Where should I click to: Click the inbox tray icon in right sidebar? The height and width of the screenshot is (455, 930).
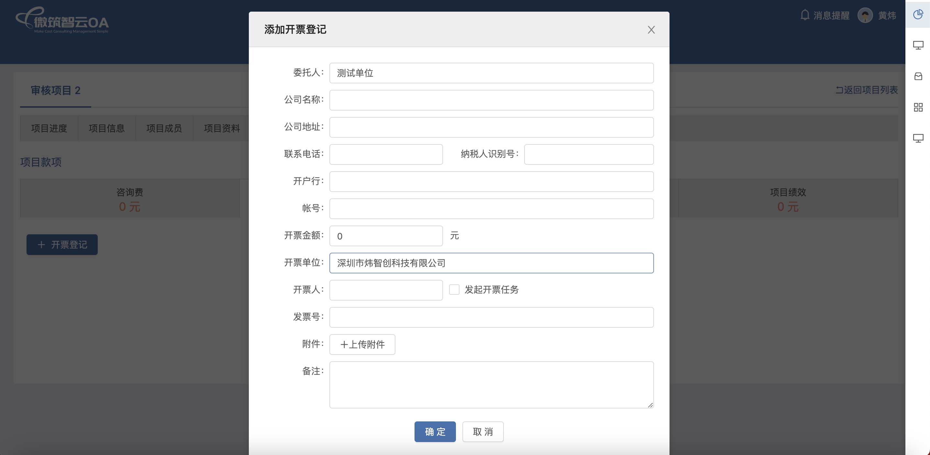918,76
